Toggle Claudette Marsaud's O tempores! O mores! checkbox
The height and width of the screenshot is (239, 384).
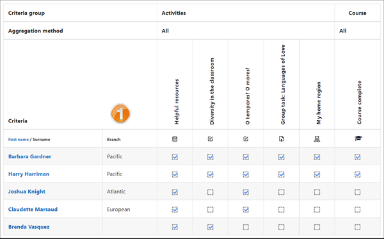[246, 210]
